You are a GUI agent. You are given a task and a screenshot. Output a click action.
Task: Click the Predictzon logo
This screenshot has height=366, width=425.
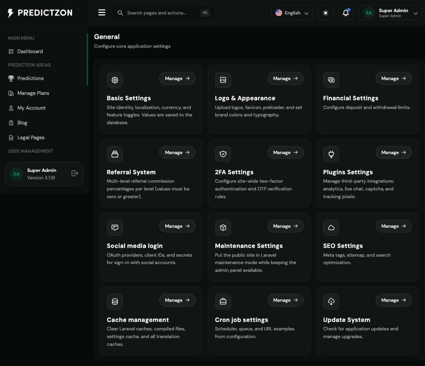coord(40,13)
